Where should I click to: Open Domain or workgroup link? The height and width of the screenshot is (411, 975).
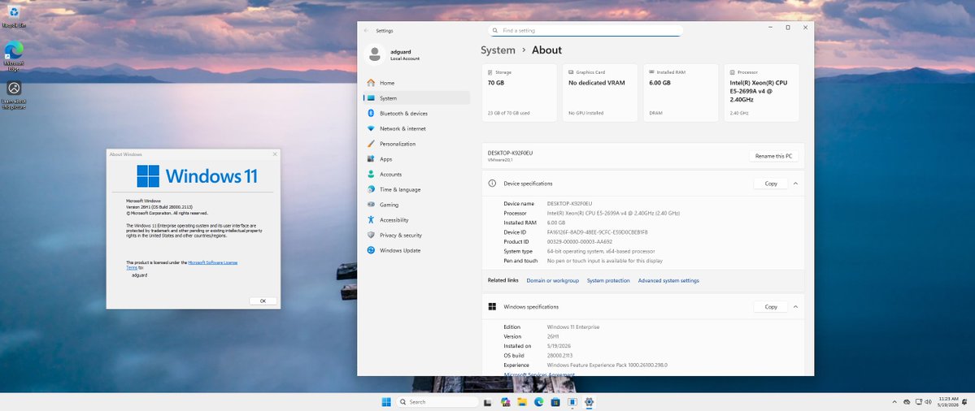click(553, 280)
